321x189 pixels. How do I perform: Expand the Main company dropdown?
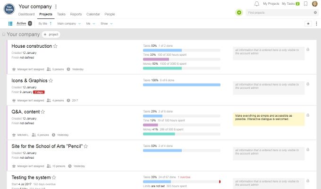point(69,23)
